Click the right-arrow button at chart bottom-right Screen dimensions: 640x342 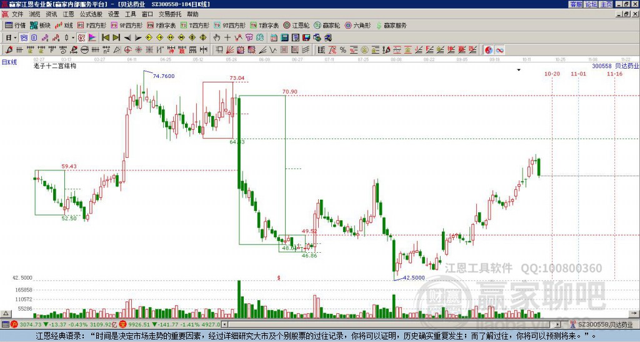click(x=634, y=313)
